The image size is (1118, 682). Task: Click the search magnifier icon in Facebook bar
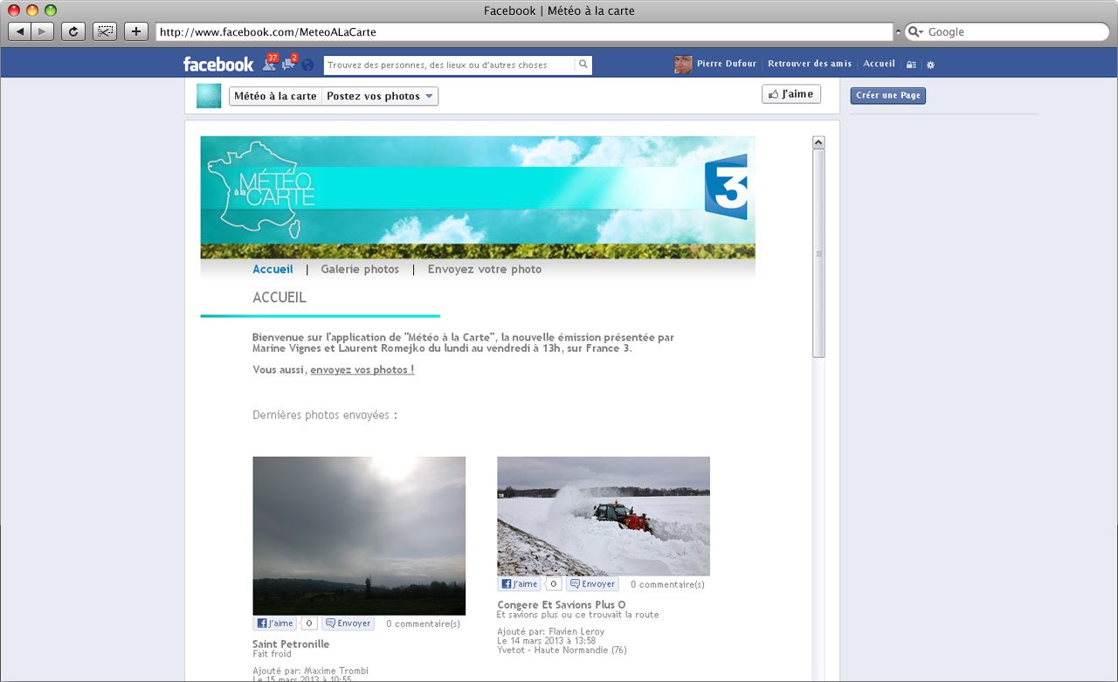point(583,65)
